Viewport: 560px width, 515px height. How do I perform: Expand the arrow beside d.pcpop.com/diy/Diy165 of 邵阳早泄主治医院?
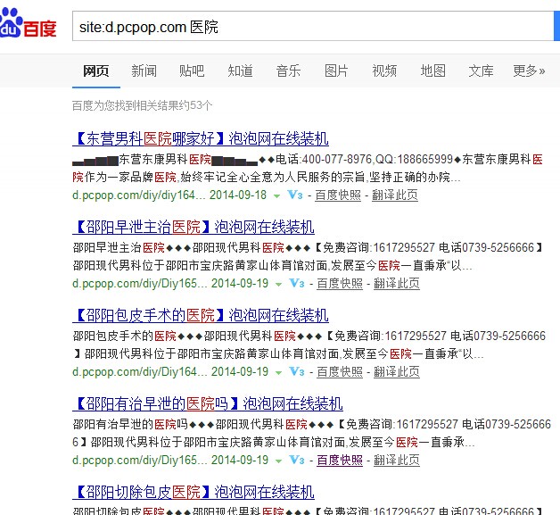[x=278, y=284]
